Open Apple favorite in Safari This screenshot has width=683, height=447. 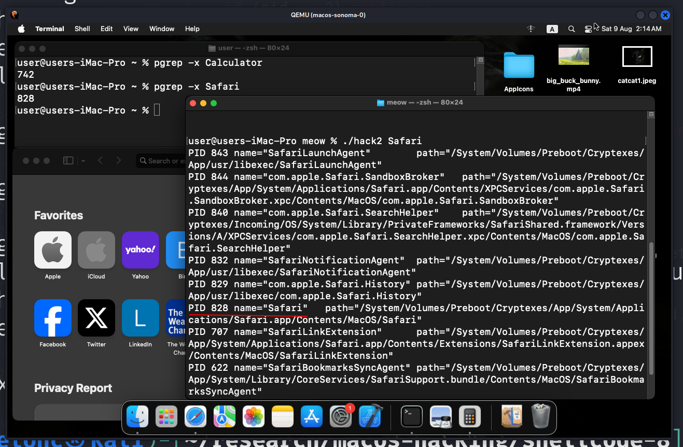(52, 256)
